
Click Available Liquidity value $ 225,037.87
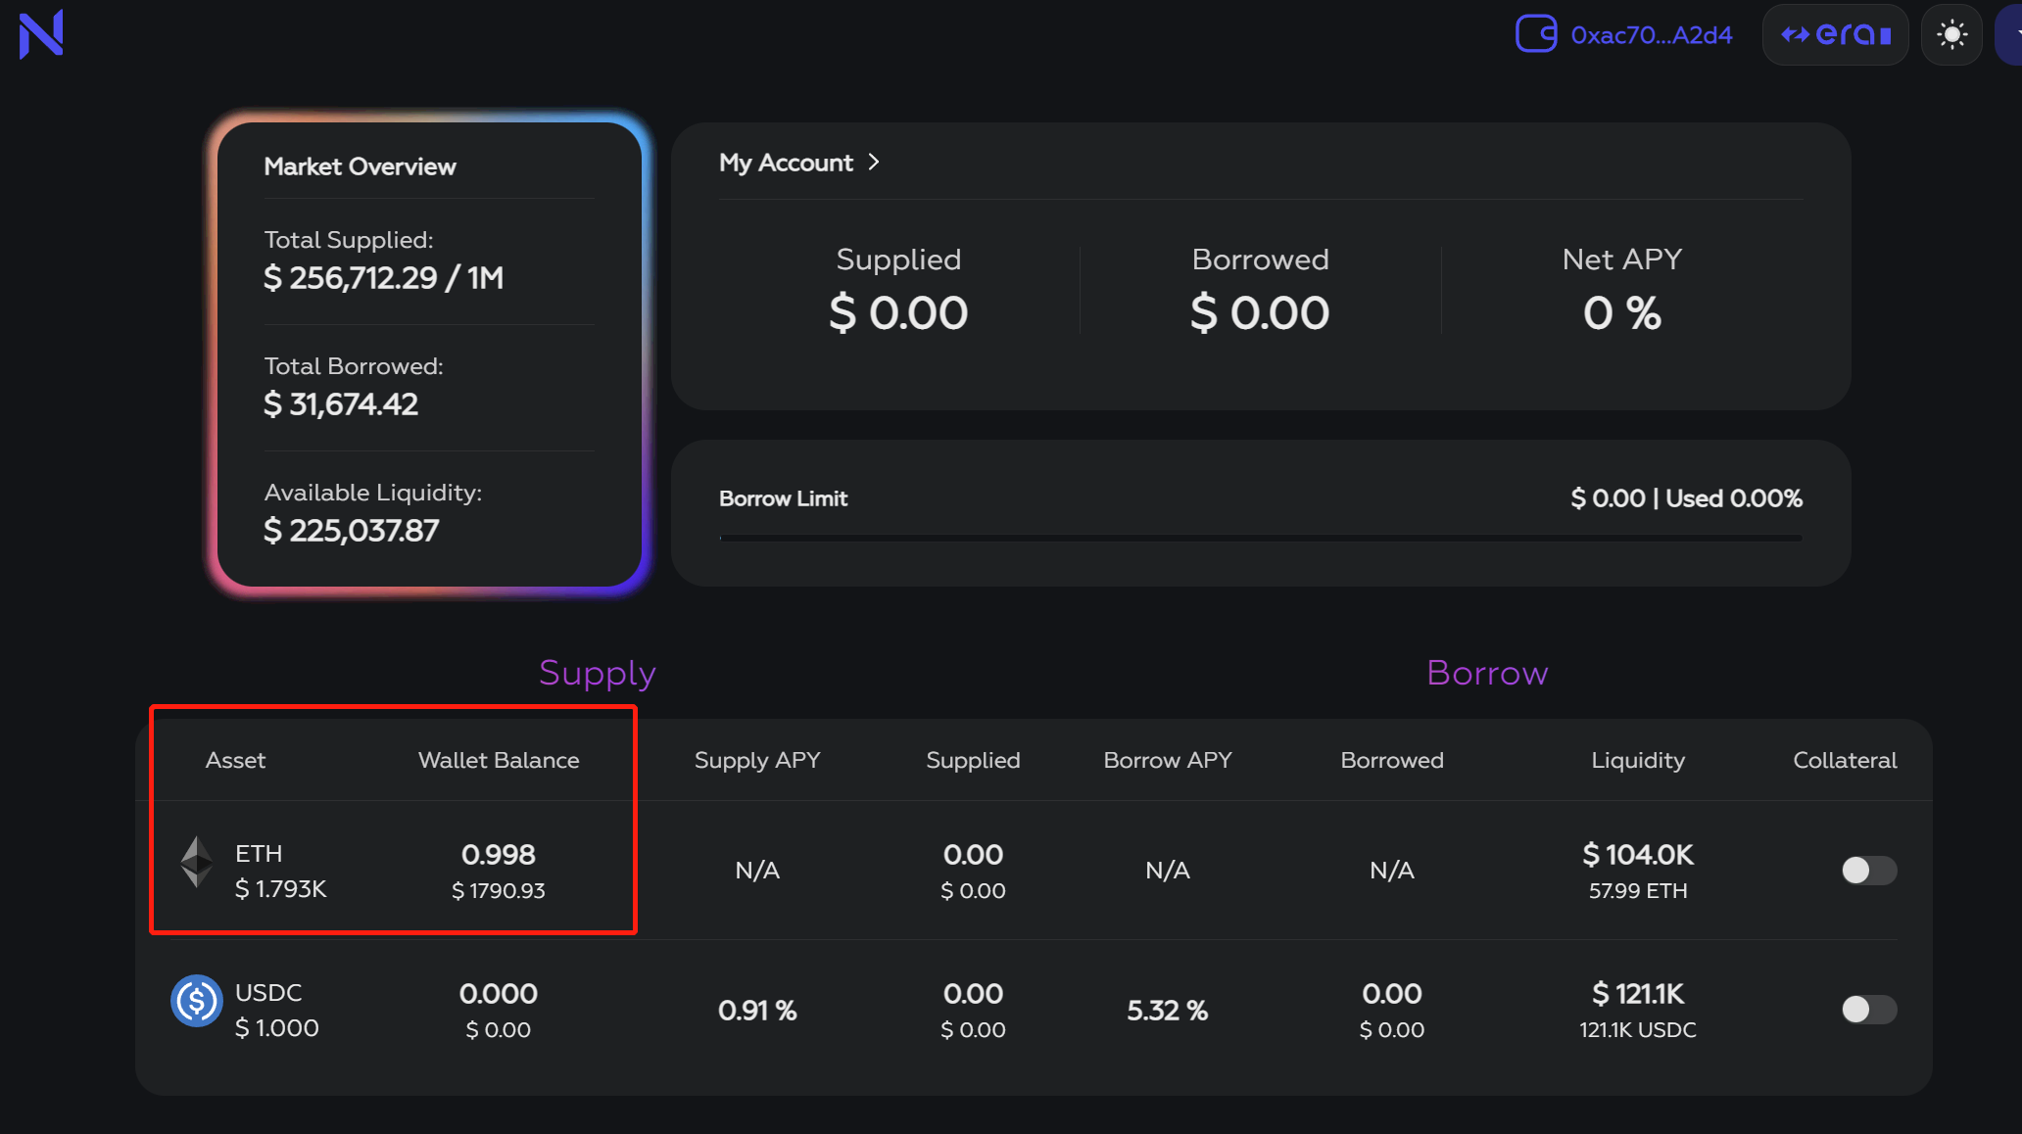point(351,531)
